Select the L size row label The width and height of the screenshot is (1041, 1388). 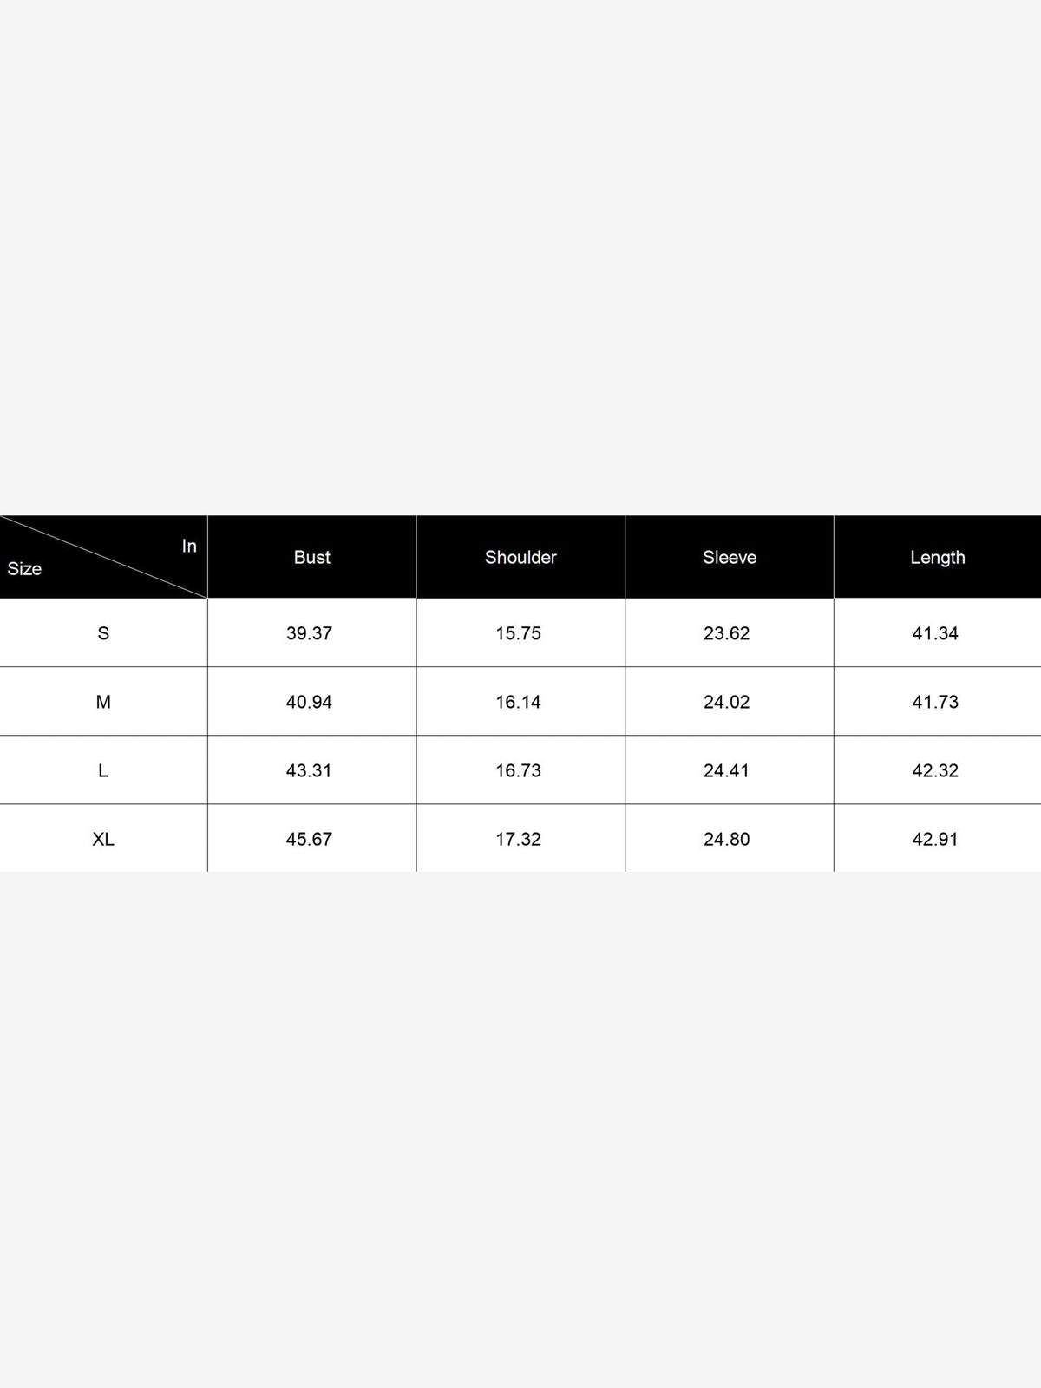[x=103, y=770]
